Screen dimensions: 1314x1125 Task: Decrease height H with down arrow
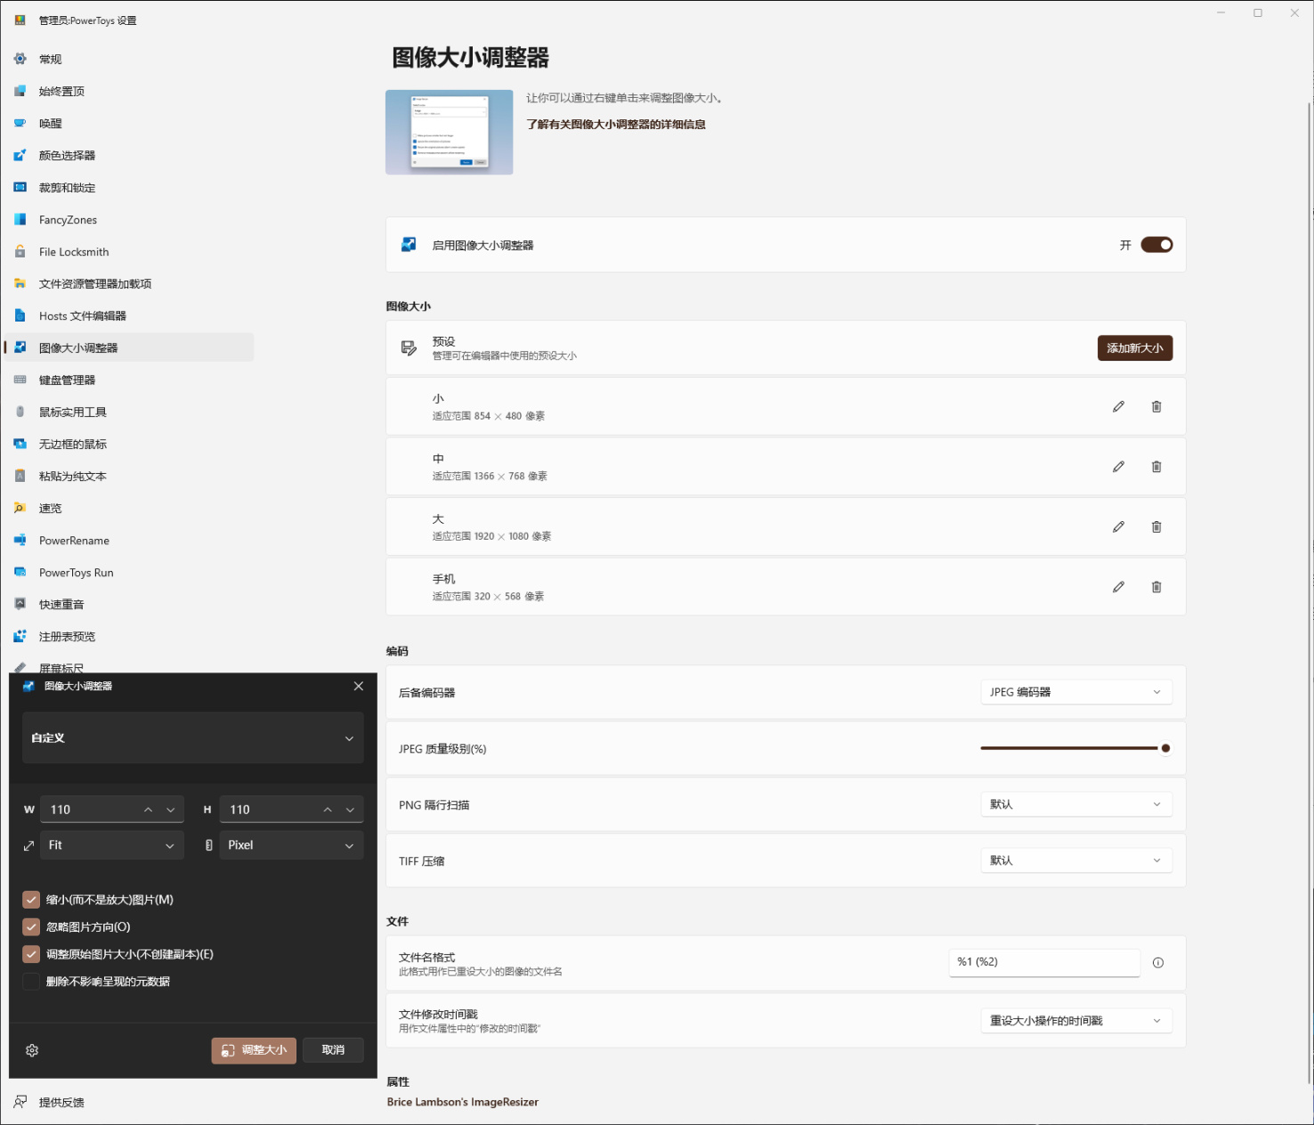click(x=350, y=810)
